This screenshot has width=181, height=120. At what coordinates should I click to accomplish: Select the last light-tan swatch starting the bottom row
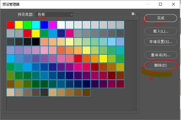point(11,92)
